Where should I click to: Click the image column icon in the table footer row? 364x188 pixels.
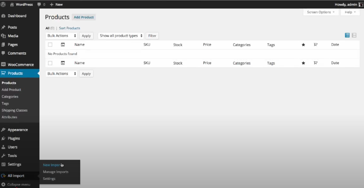pos(63,63)
